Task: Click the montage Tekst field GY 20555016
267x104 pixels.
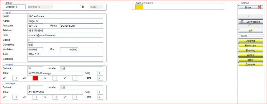Action: 55,92
